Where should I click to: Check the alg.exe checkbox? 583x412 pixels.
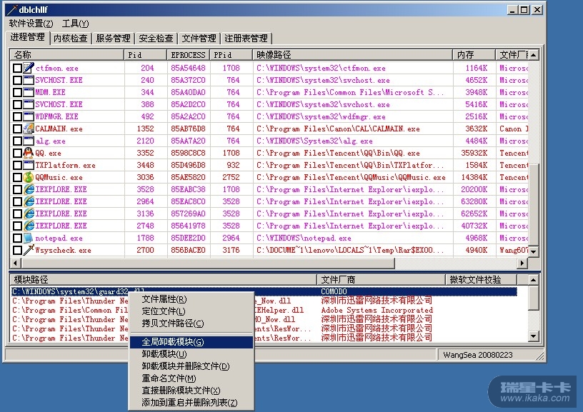pyautogui.click(x=17, y=141)
